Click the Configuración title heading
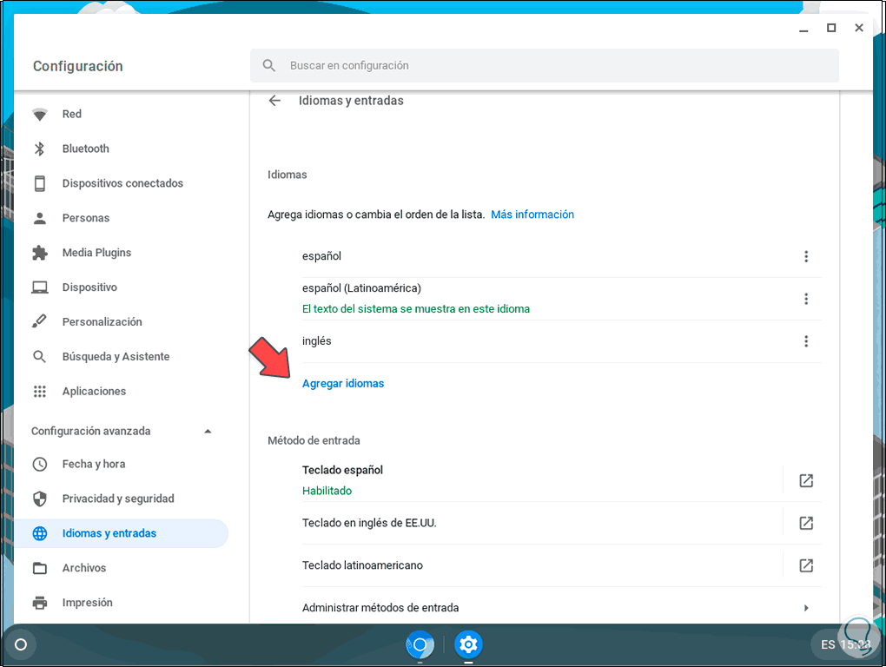 (78, 66)
